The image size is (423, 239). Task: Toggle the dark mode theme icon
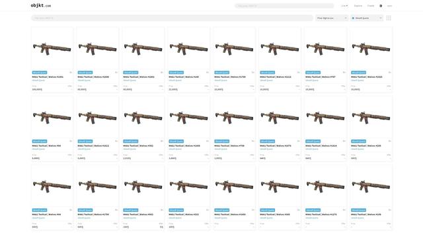point(381,6)
